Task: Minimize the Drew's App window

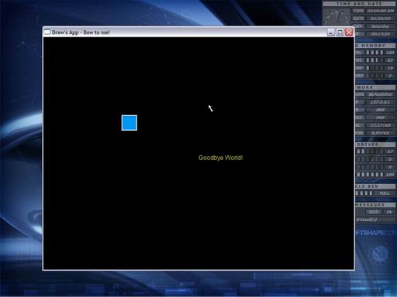Action: click(x=331, y=32)
